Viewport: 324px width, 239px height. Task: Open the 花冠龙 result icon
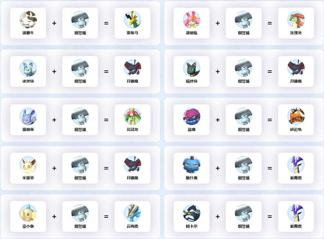[132, 116]
